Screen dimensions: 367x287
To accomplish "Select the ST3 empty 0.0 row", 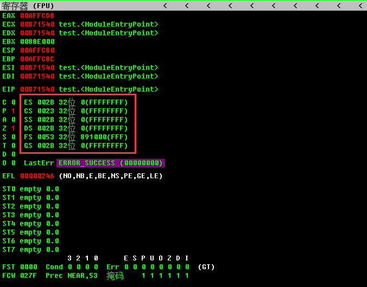I will [x=30, y=215].
